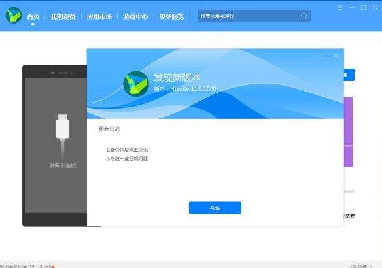This screenshot has width=382, height=268.
Task: Click the 更新日志 label
Action: click(x=109, y=129)
